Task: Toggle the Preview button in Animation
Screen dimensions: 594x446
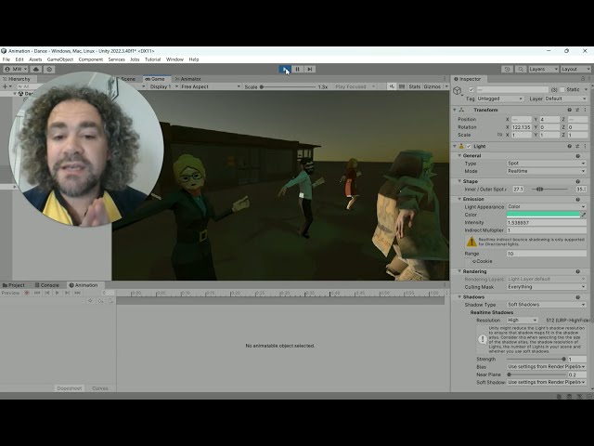Action: [10, 293]
